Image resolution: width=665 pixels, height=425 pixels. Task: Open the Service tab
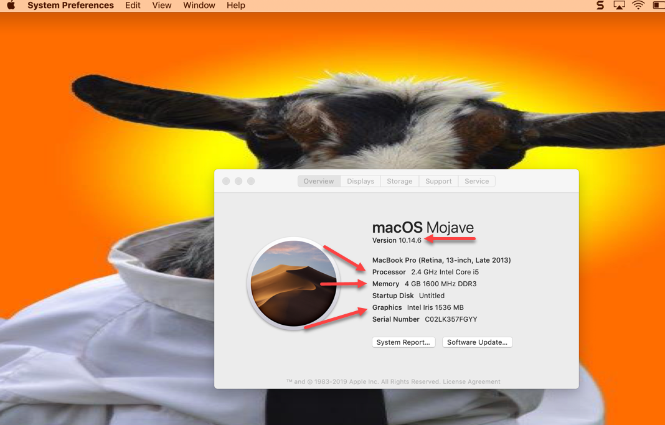click(x=477, y=181)
